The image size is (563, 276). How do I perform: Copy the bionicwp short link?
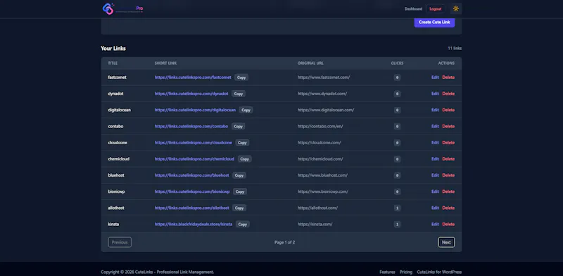[240, 192]
